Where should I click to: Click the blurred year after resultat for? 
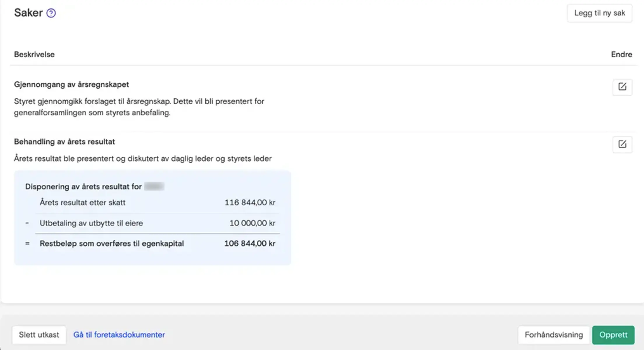pyautogui.click(x=154, y=187)
